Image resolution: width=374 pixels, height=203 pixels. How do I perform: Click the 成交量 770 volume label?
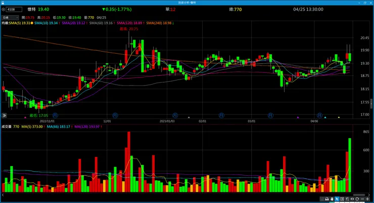(10, 127)
